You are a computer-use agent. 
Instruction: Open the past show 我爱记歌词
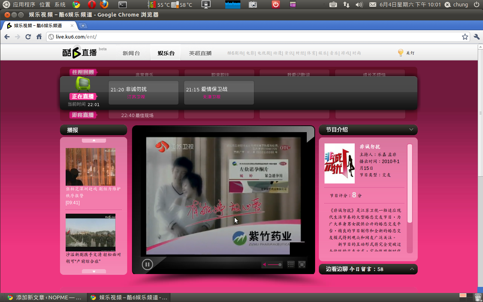[298, 74]
